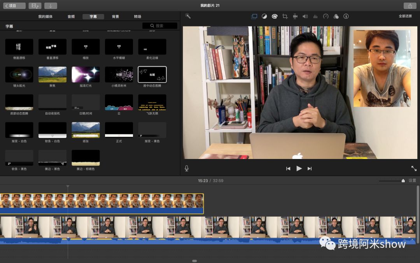
Task: Select the 纸张 title thumbnail
Action: [86, 130]
